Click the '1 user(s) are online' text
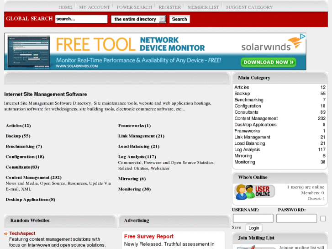Image resolution: width=332 pixels, height=249 pixels. click(306, 187)
